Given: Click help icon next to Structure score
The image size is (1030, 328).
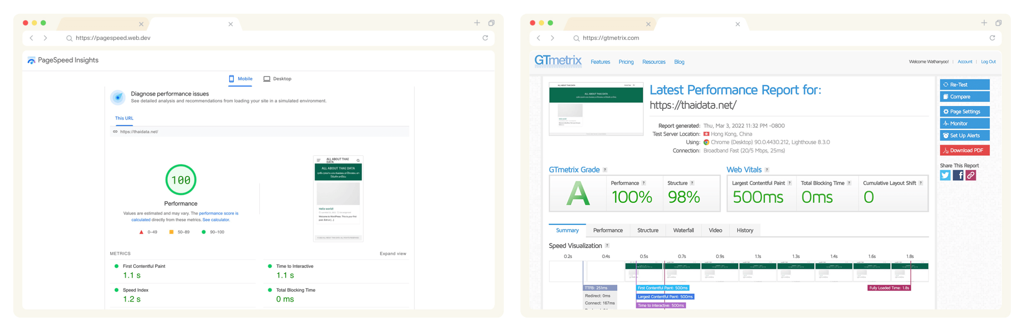Looking at the screenshot, I should tap(692, 183).
